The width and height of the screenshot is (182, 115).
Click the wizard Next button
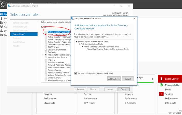coord(93,89)
